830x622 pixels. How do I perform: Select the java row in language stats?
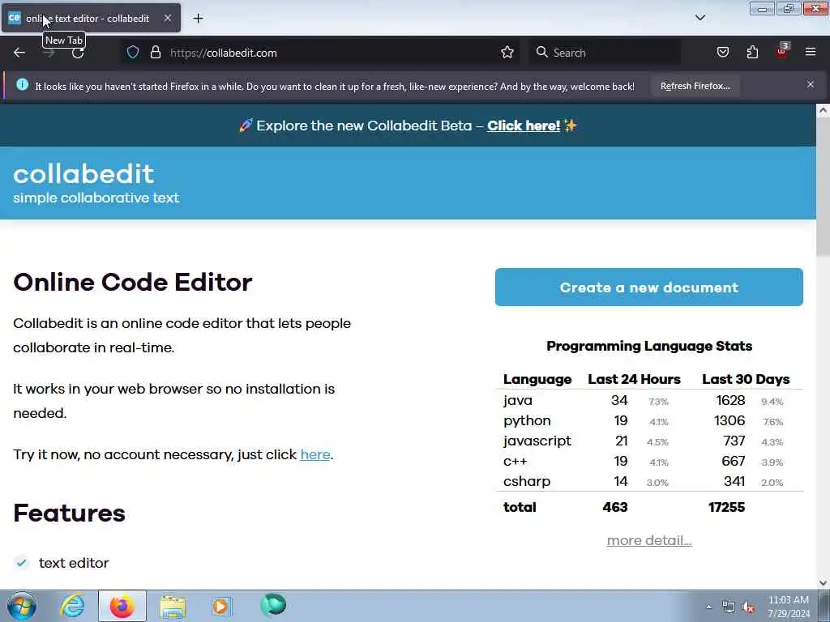649,400
